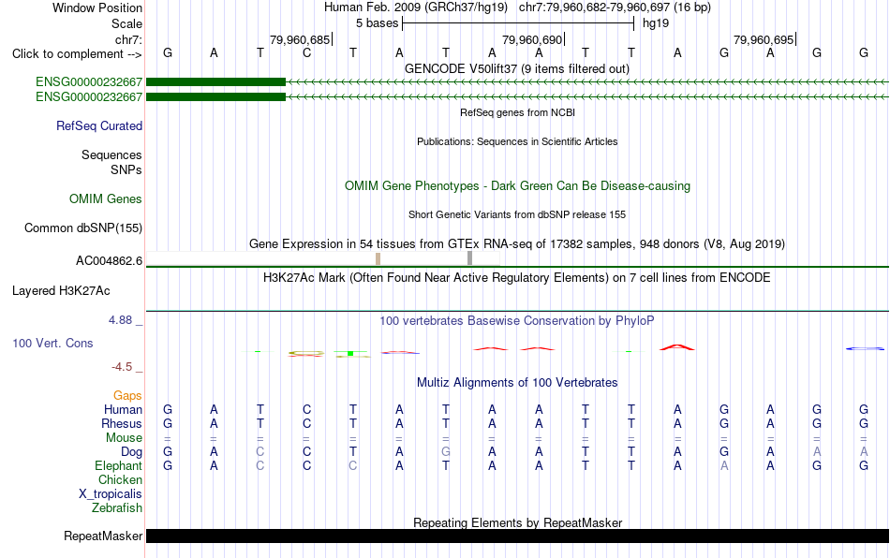Click 'Repeating Elements by RepeatMasker' title
Image resolution: width=890 pixels, height=558 pixels.
click(518, 522)
